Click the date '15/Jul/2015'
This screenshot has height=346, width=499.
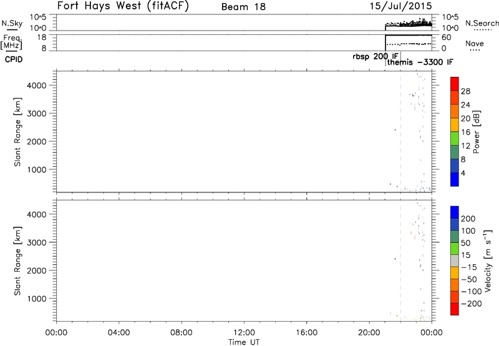point(400,6)
